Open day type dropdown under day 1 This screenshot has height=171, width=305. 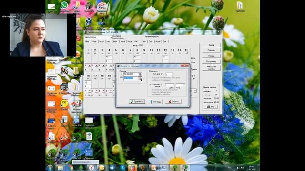90,66
